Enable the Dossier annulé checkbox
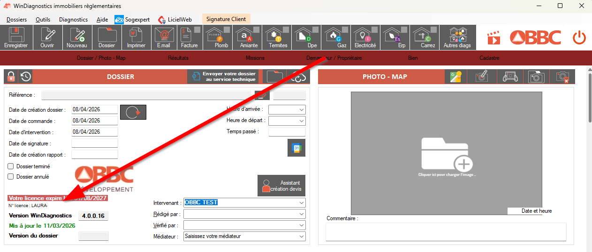Image resolution: width=592 pixels, height=252 pixels. pos(11,177)
